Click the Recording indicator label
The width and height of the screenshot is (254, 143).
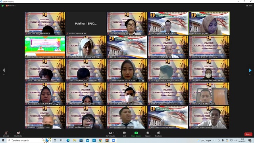point(11,6)
